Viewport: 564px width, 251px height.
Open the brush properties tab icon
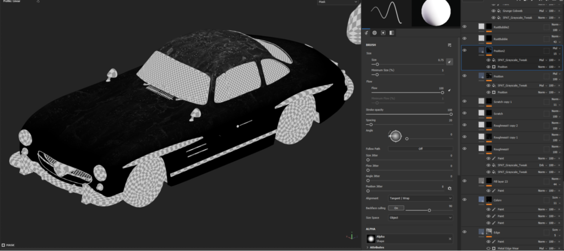click(366, 33)
